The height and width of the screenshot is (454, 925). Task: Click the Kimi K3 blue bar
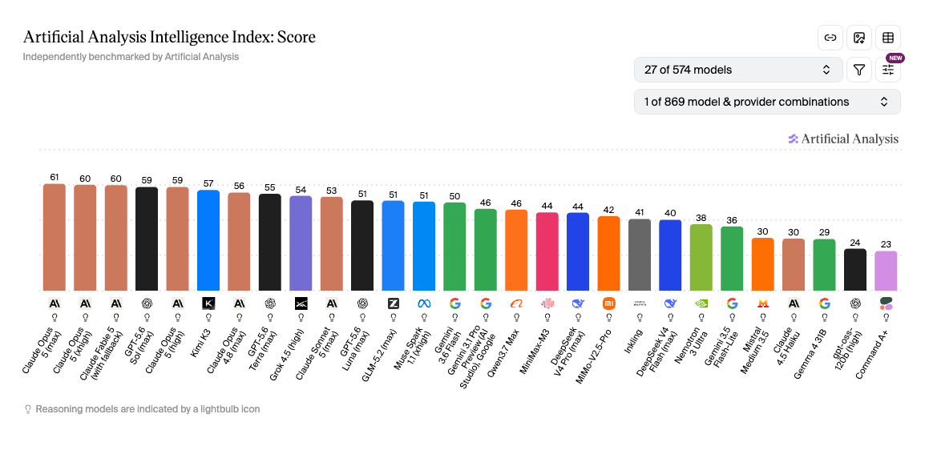point(209,240)
